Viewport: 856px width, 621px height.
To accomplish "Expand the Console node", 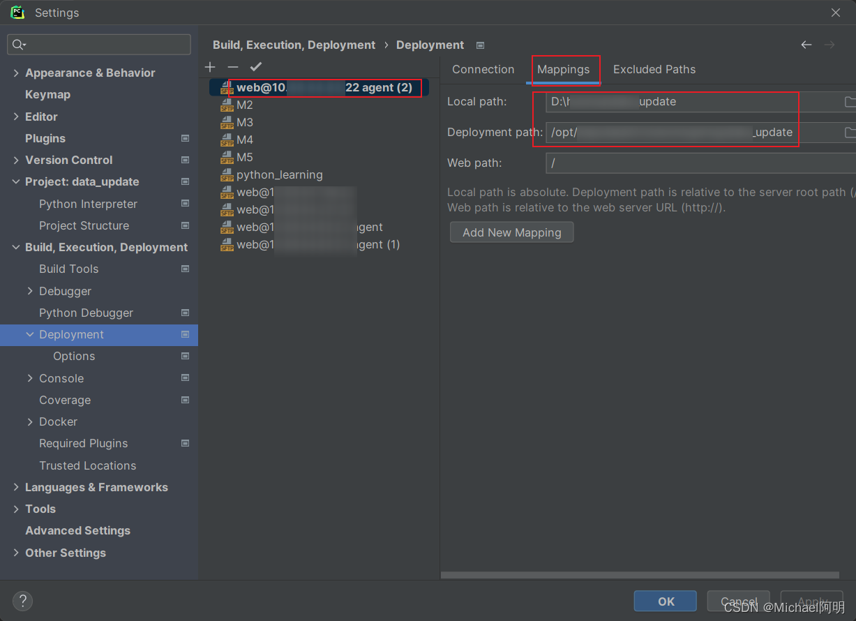I will [x=30, y=378].
